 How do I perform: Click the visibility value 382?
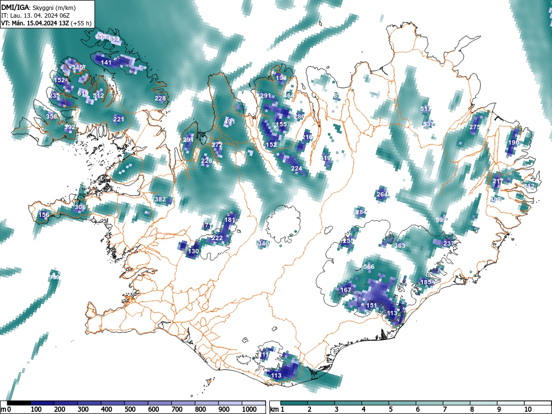point(160,199)
